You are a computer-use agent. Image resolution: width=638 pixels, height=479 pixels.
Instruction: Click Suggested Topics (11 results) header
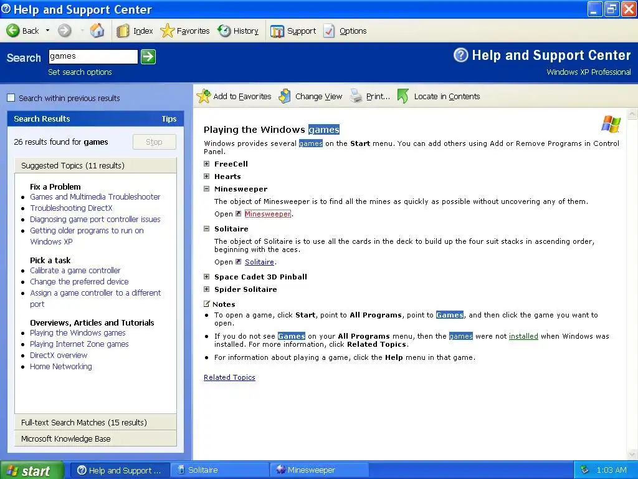click(x=95, y=165)
